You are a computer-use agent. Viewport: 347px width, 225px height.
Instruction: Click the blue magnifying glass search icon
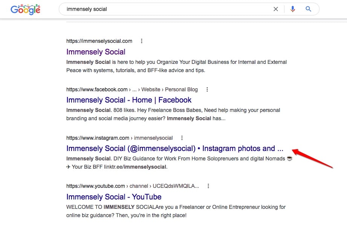pos(308,9)
